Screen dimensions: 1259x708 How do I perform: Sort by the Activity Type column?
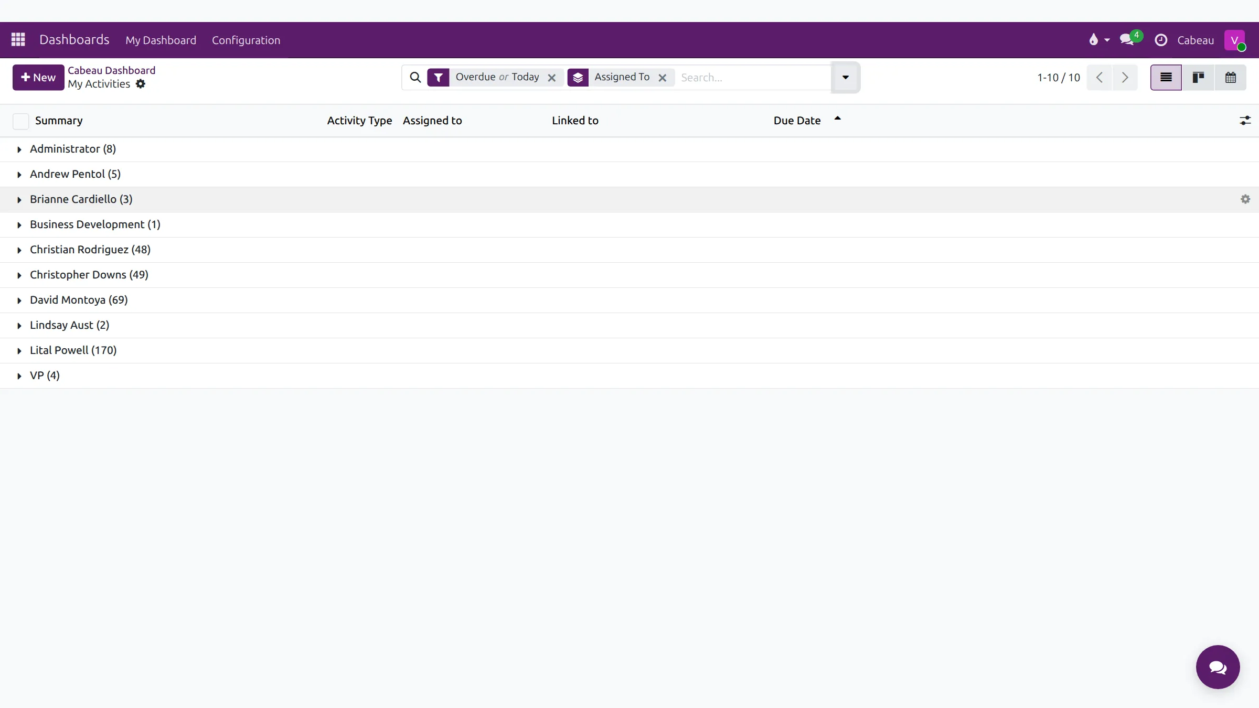pos(359,121)
